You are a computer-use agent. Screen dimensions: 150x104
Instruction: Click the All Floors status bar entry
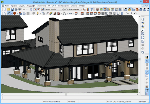click(x=71, y=101)
